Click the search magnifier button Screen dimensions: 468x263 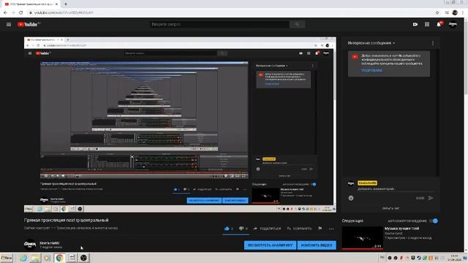(x=297, y=24)
